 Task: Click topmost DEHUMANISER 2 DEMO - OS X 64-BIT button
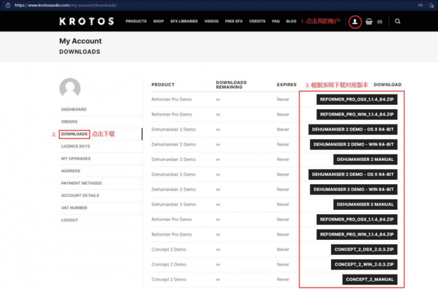(353, 129)
